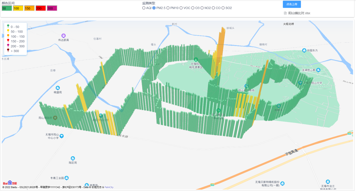Open the PalmCity attribution link

click(x=109, y=187)
